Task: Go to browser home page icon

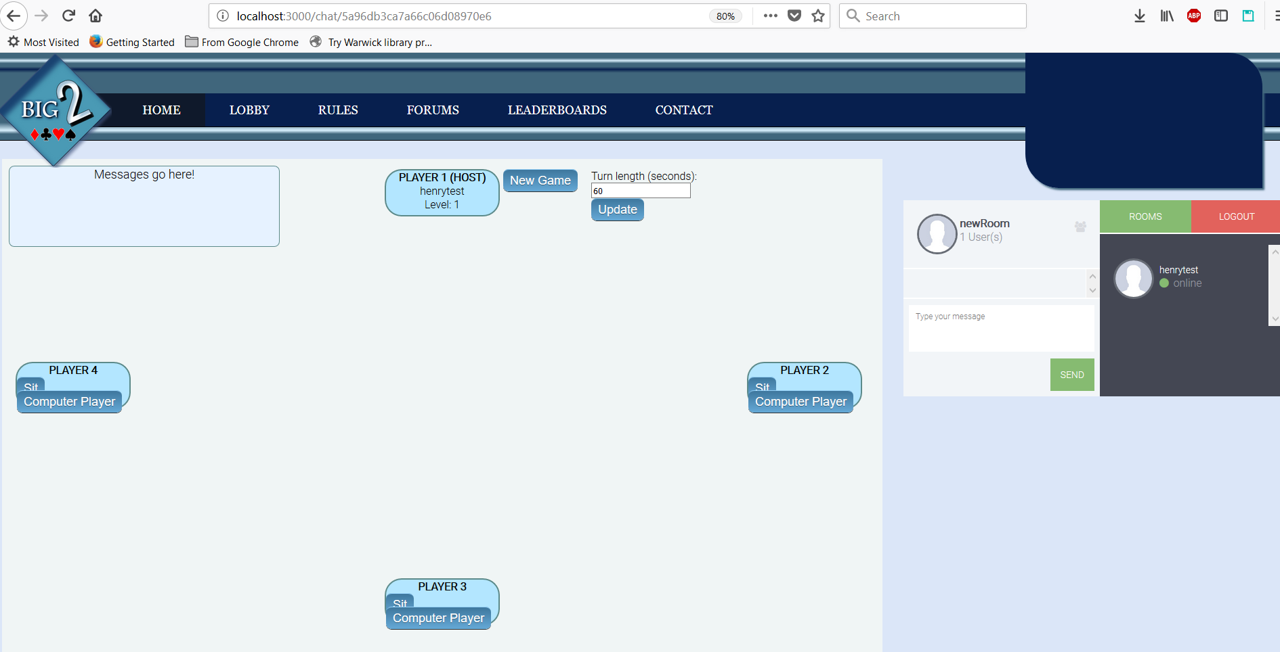Action: point(95,16)
